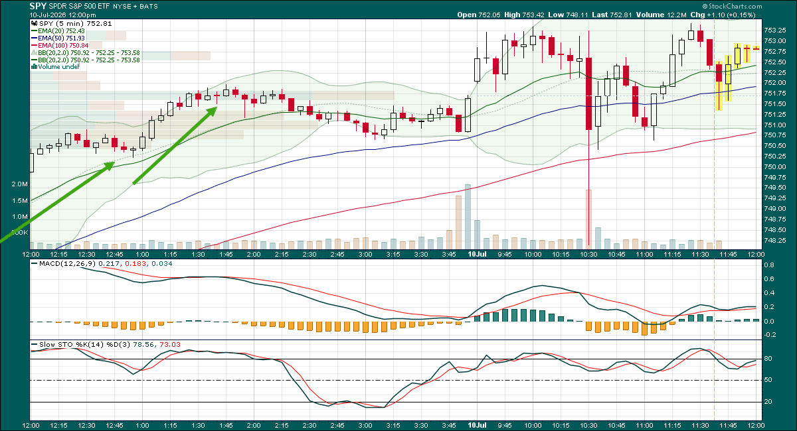Image resolution: width=797 pixels, height=431 pixels.
Task: Click the last yellow-highlighted candle at 12:00
Action: click(756, 48)
